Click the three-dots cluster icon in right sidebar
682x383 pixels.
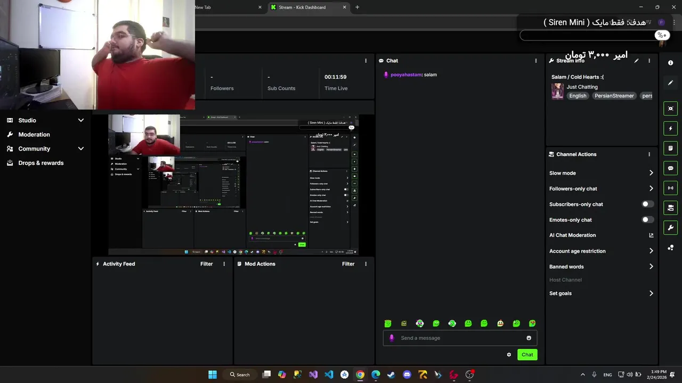[x=670, y=248]
